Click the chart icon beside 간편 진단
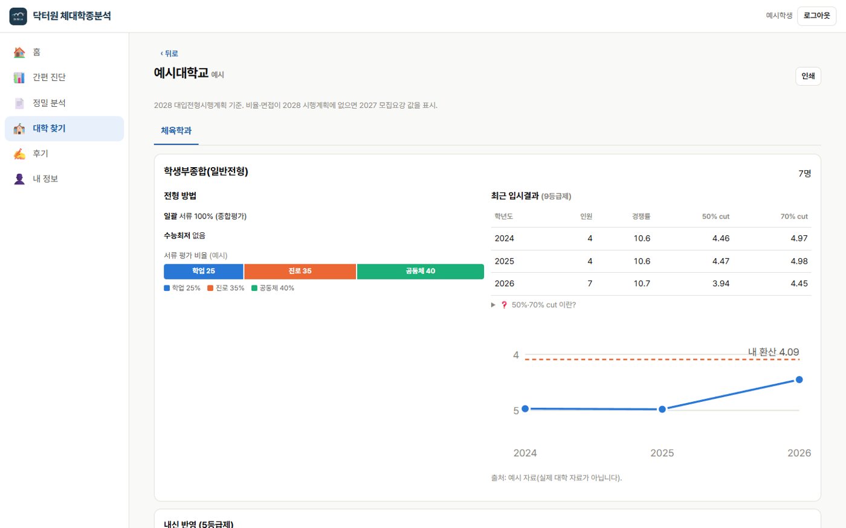 [x=19, y=77]
